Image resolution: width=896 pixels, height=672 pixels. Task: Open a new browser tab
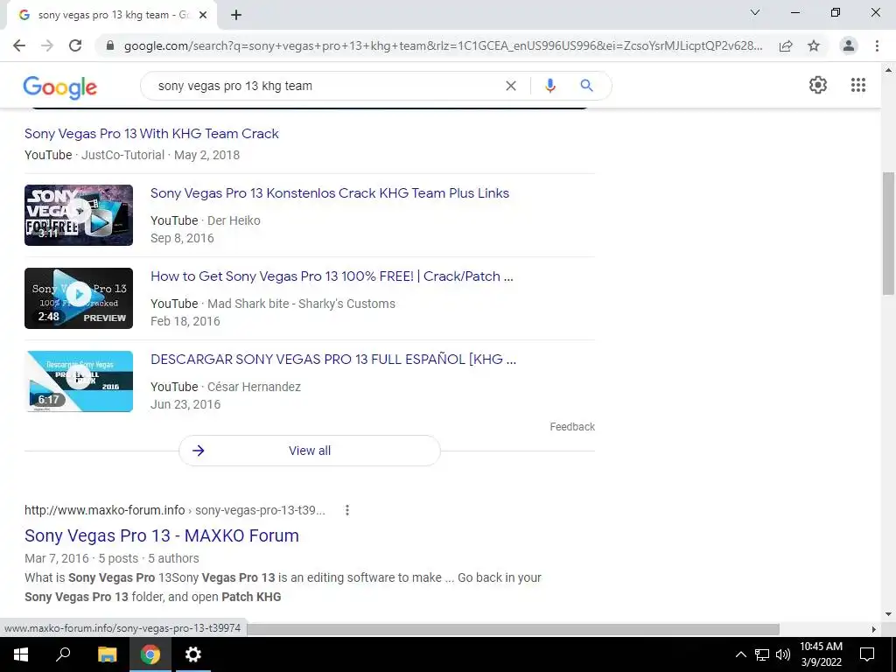click(236, 15)
